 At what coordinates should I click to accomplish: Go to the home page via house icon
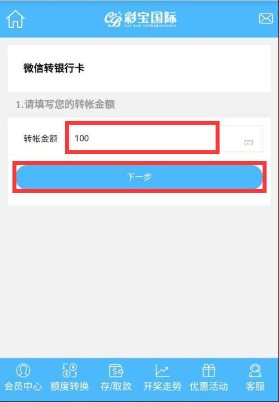click(15, 19)
